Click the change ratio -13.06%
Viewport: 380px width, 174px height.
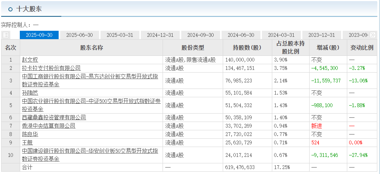[358, 81]
